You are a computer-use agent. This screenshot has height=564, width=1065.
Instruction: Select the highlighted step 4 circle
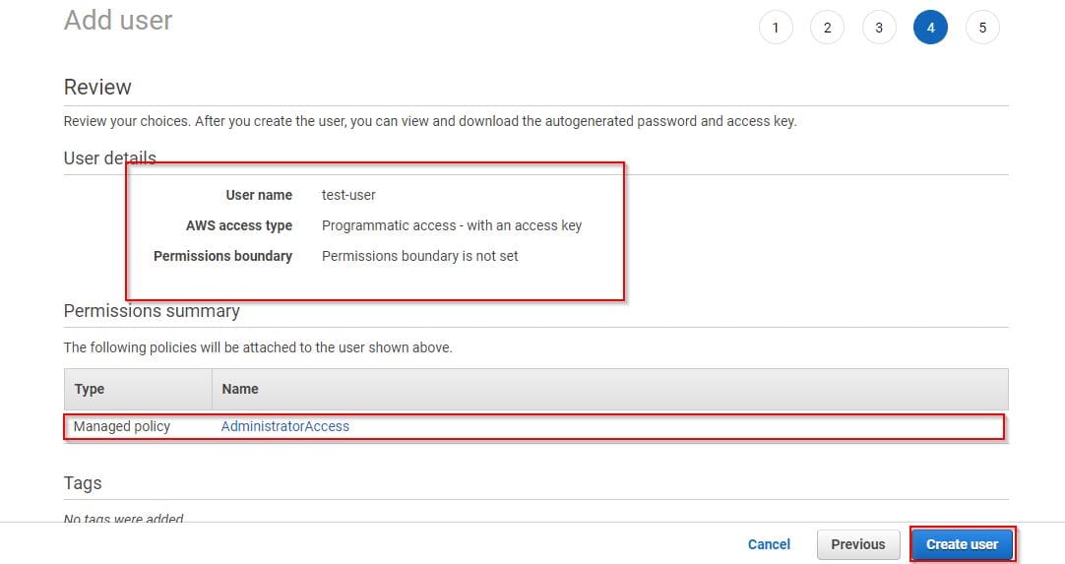(x=930, y=28)
